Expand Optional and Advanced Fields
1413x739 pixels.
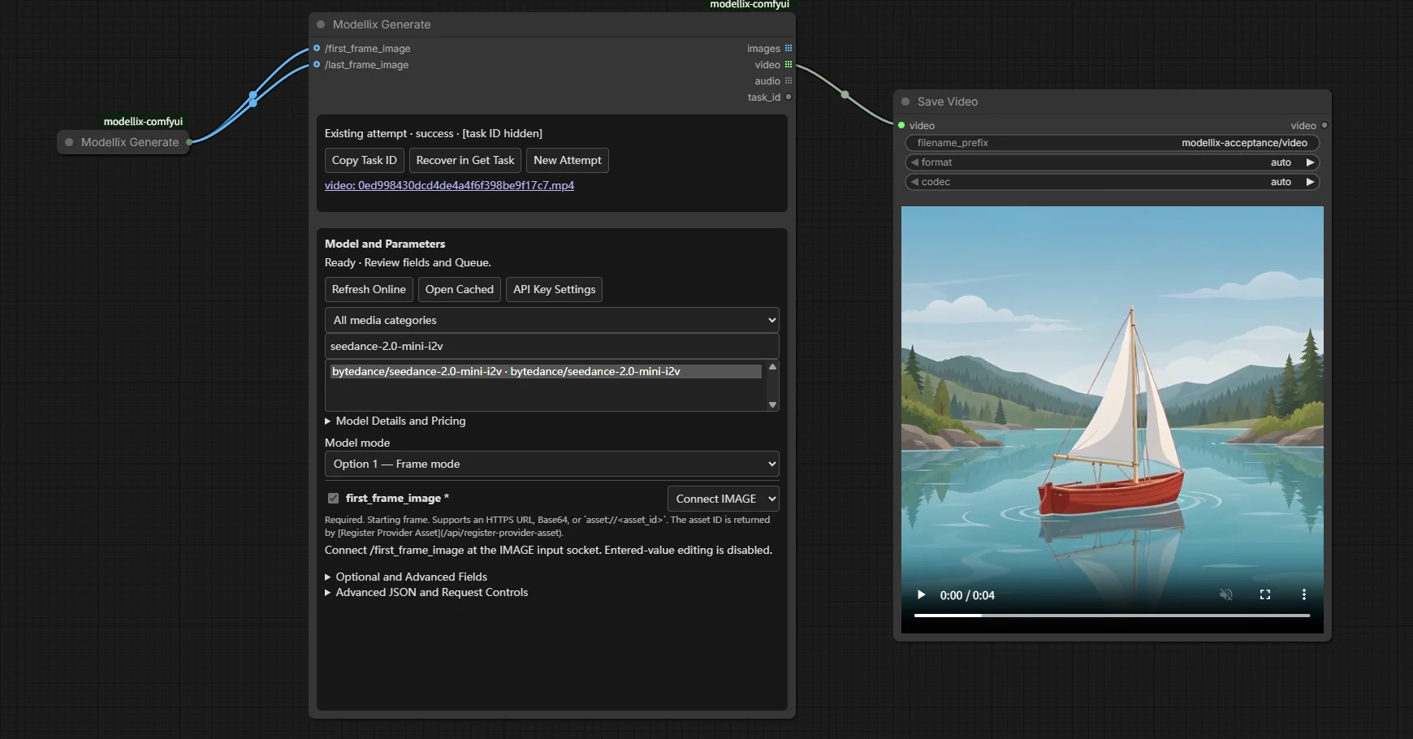(406, 577)
